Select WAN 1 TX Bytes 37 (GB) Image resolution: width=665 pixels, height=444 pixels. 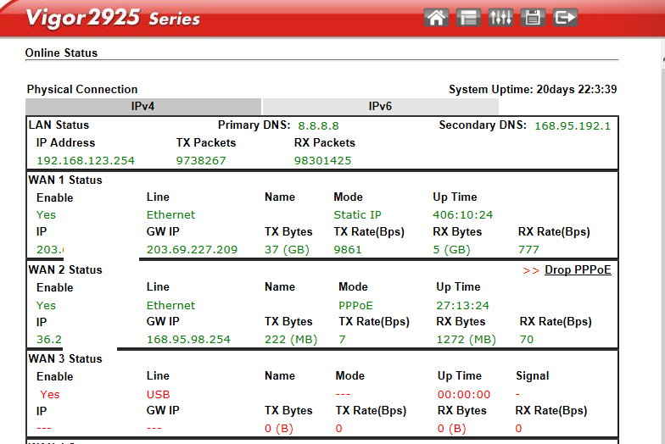click(x=287, y=249)
